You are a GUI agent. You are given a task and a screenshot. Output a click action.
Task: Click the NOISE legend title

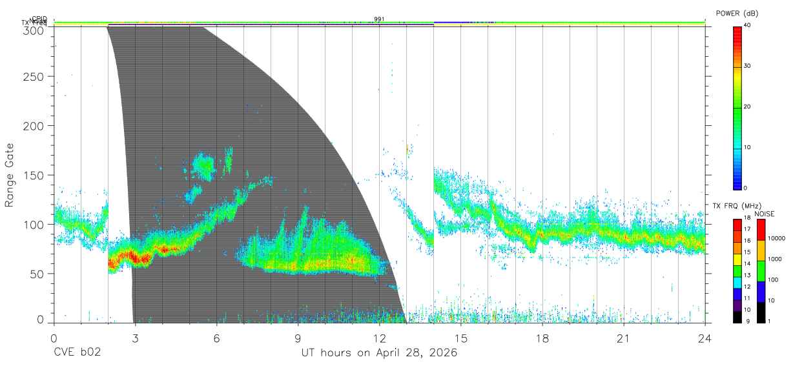pos(765,214)
